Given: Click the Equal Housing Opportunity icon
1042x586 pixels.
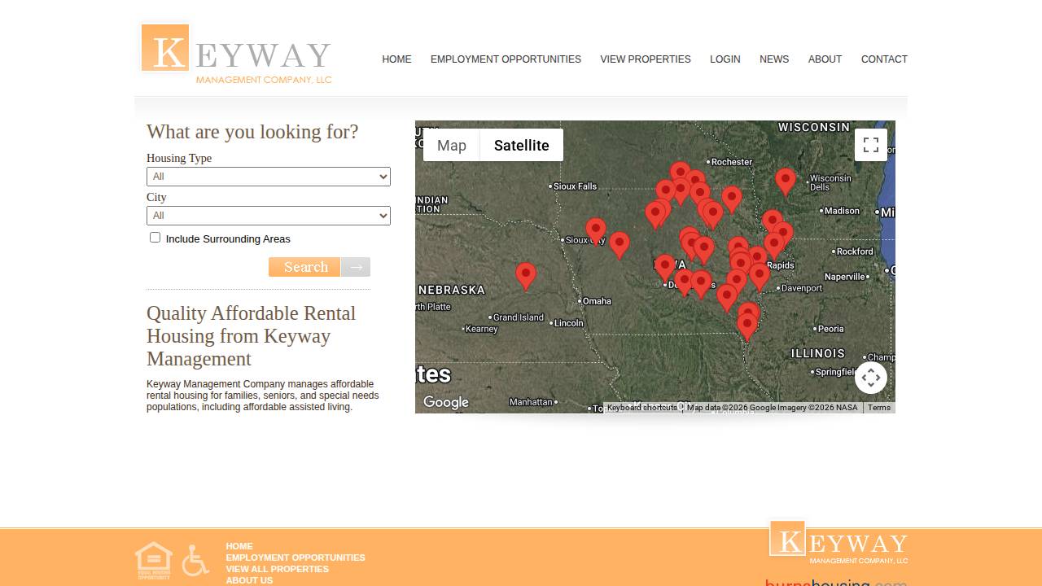Looking at the screenshot, I should (154, 560).
